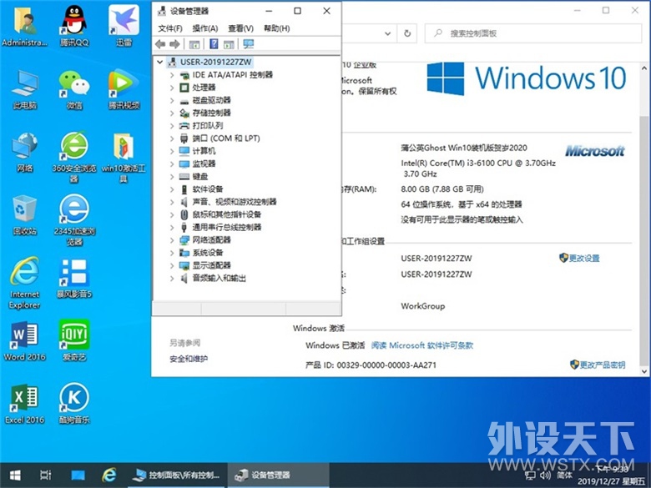
Task: Select the 软件设备 tree item
Action: click(x=208, y=189)
